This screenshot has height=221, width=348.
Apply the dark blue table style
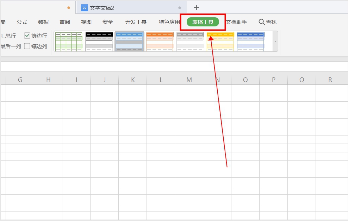(250, 42)
